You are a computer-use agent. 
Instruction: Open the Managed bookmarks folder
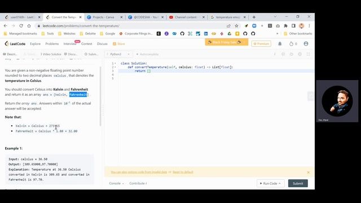tap(20, 34)
